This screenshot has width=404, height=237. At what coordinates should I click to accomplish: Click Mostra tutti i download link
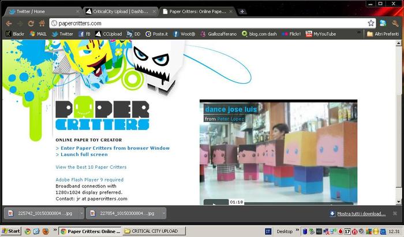click(x=361, y=214)
